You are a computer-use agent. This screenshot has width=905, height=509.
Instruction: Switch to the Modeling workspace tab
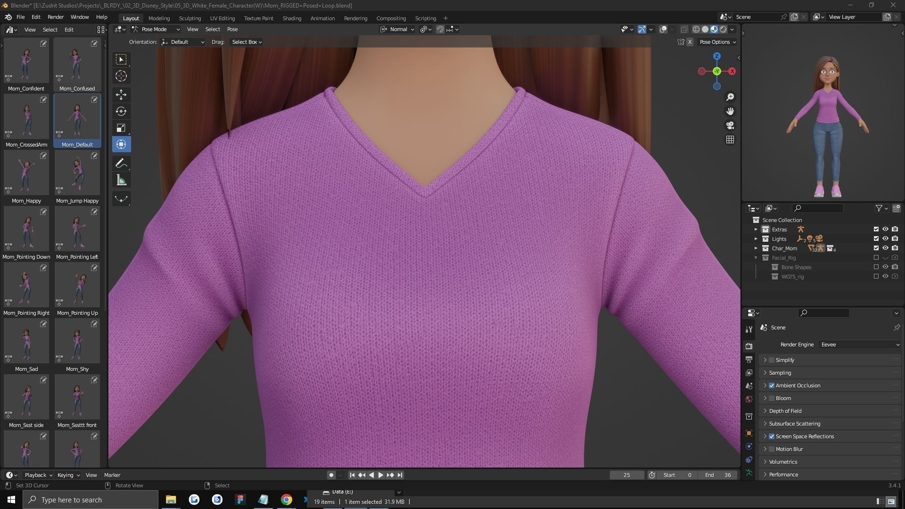pyautogui.click(x=159, y=18)
